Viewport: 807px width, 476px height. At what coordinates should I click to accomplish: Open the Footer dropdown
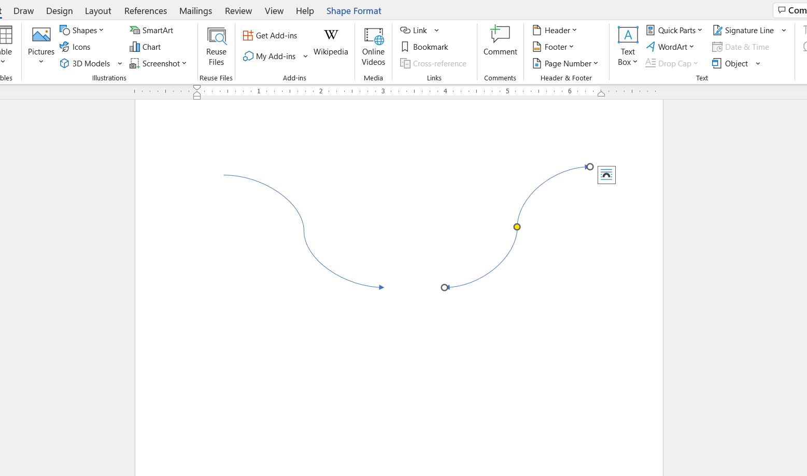(x=553, y=47)
